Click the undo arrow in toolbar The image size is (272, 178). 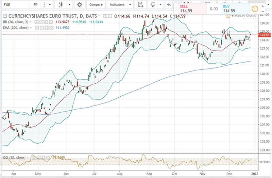(x=169, y=5)
